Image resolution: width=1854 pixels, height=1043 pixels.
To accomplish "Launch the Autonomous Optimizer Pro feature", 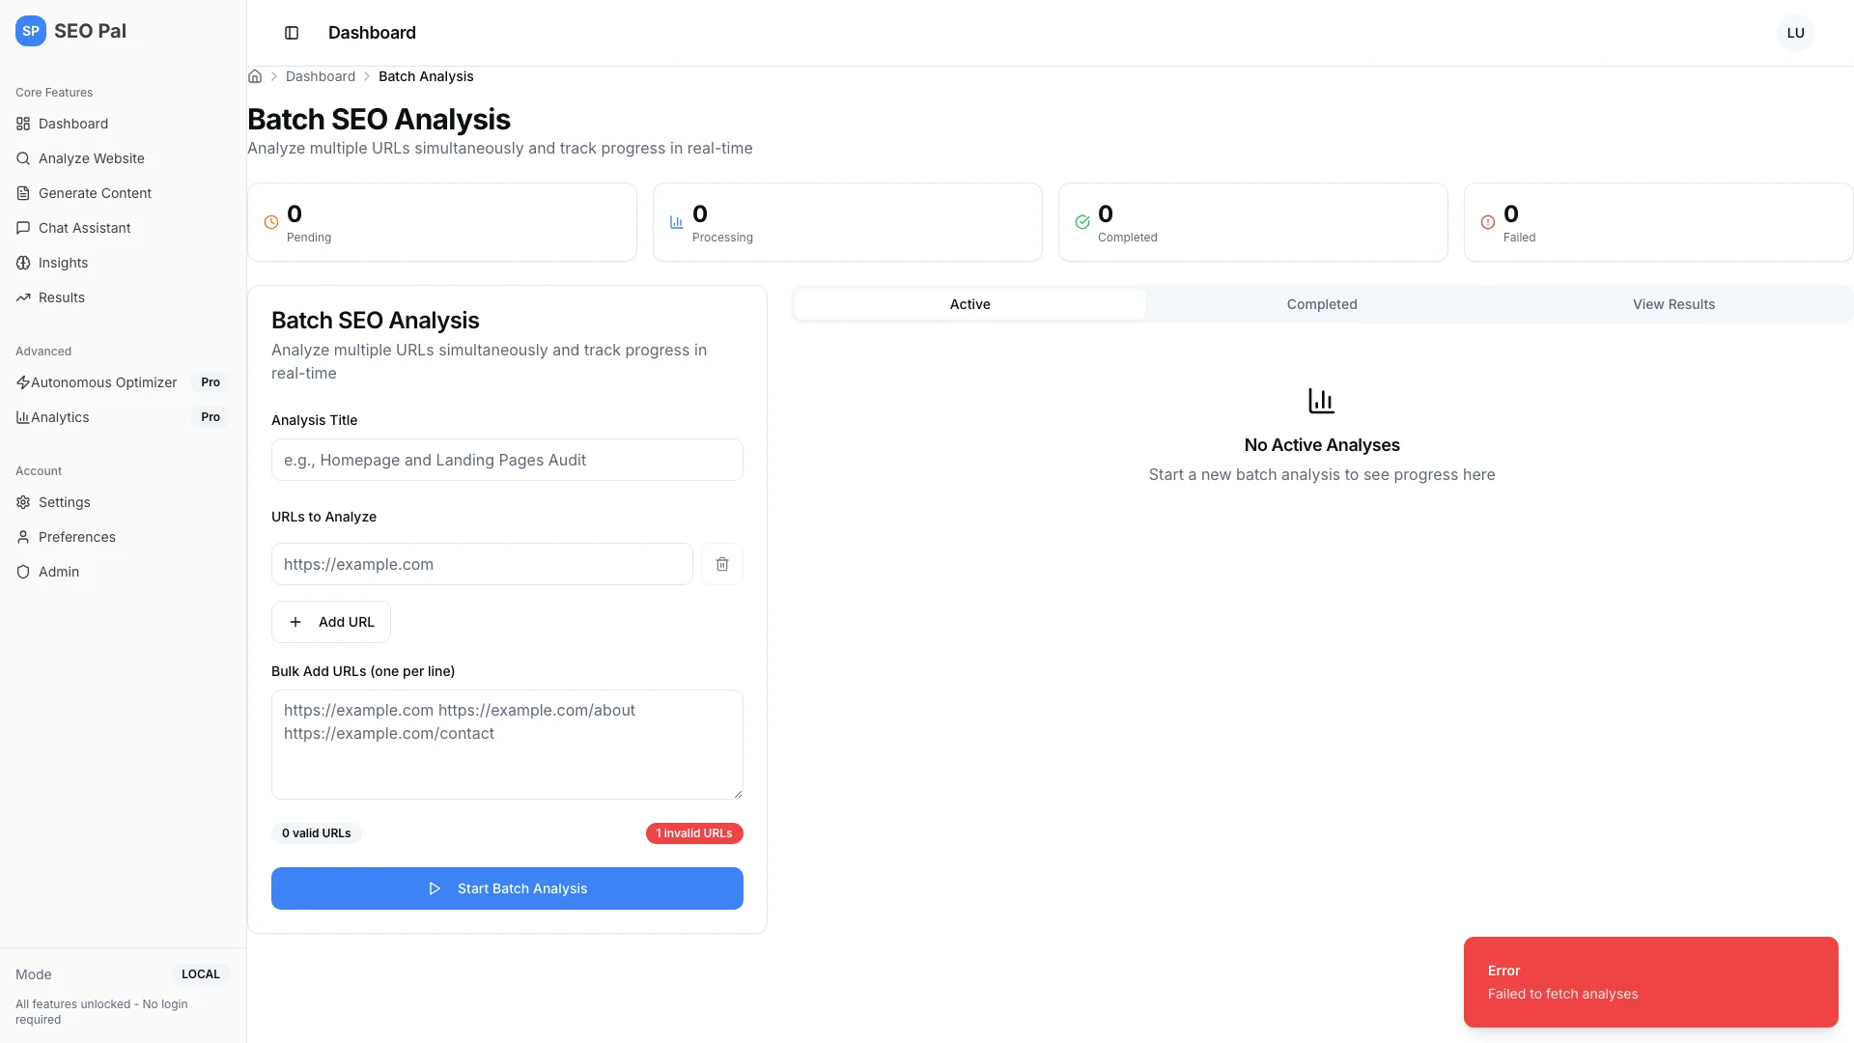I will point(103,382).
